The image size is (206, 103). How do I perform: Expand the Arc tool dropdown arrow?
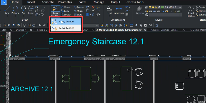click(23, 16)
